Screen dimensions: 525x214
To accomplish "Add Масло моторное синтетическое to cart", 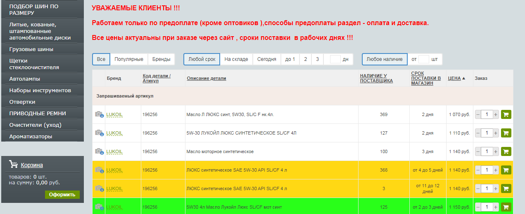I will pyautogui.click(x=506, y=151).
